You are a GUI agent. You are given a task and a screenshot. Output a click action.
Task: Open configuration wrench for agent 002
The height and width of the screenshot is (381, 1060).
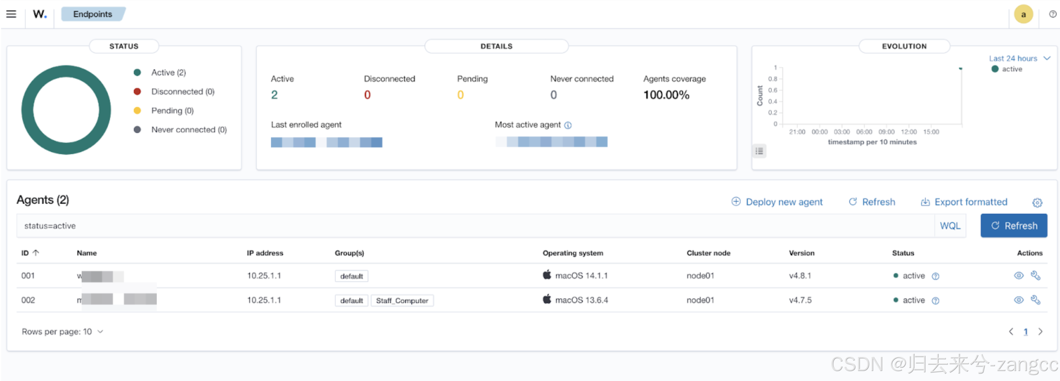pos(1035,300)
